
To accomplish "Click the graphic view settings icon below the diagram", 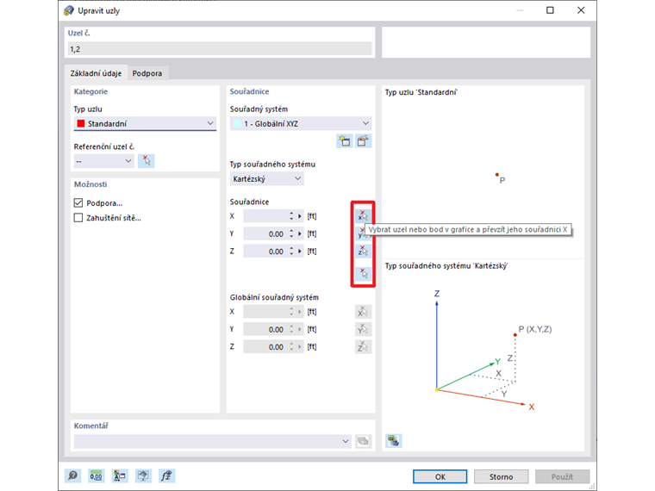I will [x=394, y=440].
